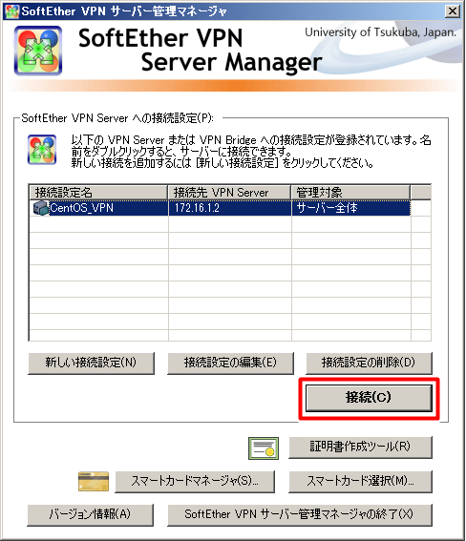
Task: Click the certificate icon beside 証明書作成ツール
Action: pos(264,448)
